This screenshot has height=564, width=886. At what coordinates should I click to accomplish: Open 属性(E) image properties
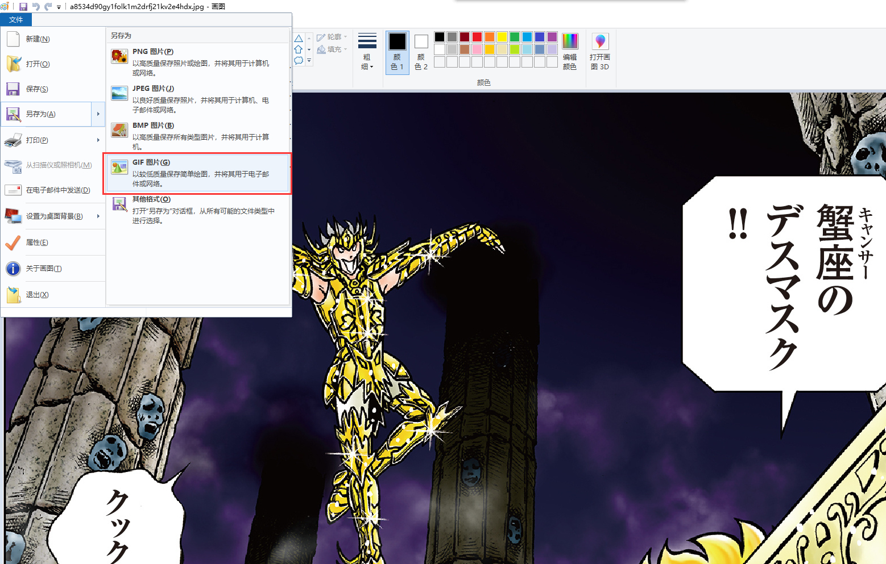coord(54,243)
